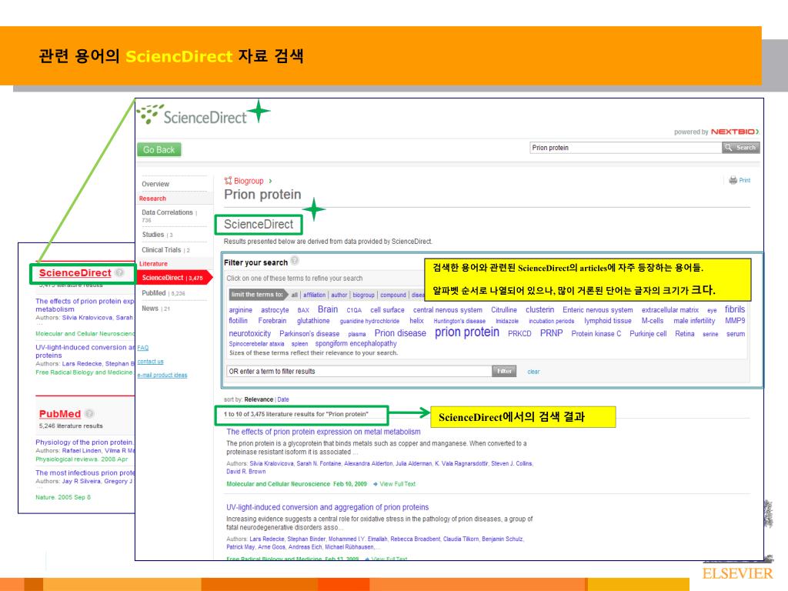Click 'central nervous system' filter term
Viewport: 788px width, 591px height.
click(x=448, y=310)
